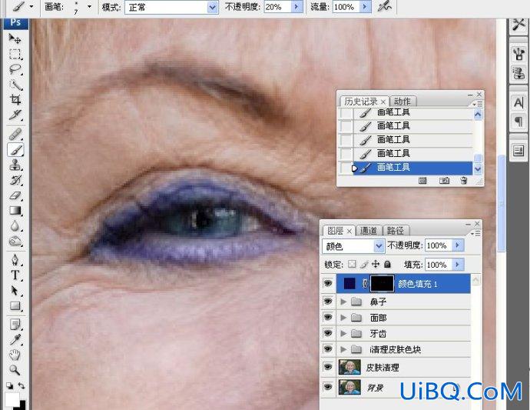Select the Dodge tool
Image resolution: width=530 pixels, height=410 pixels.
[x=15, y=241]
